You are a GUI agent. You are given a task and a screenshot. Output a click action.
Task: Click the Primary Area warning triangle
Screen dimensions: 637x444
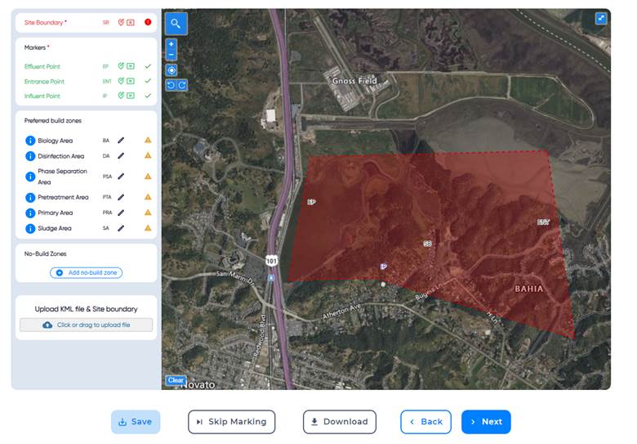148,213
